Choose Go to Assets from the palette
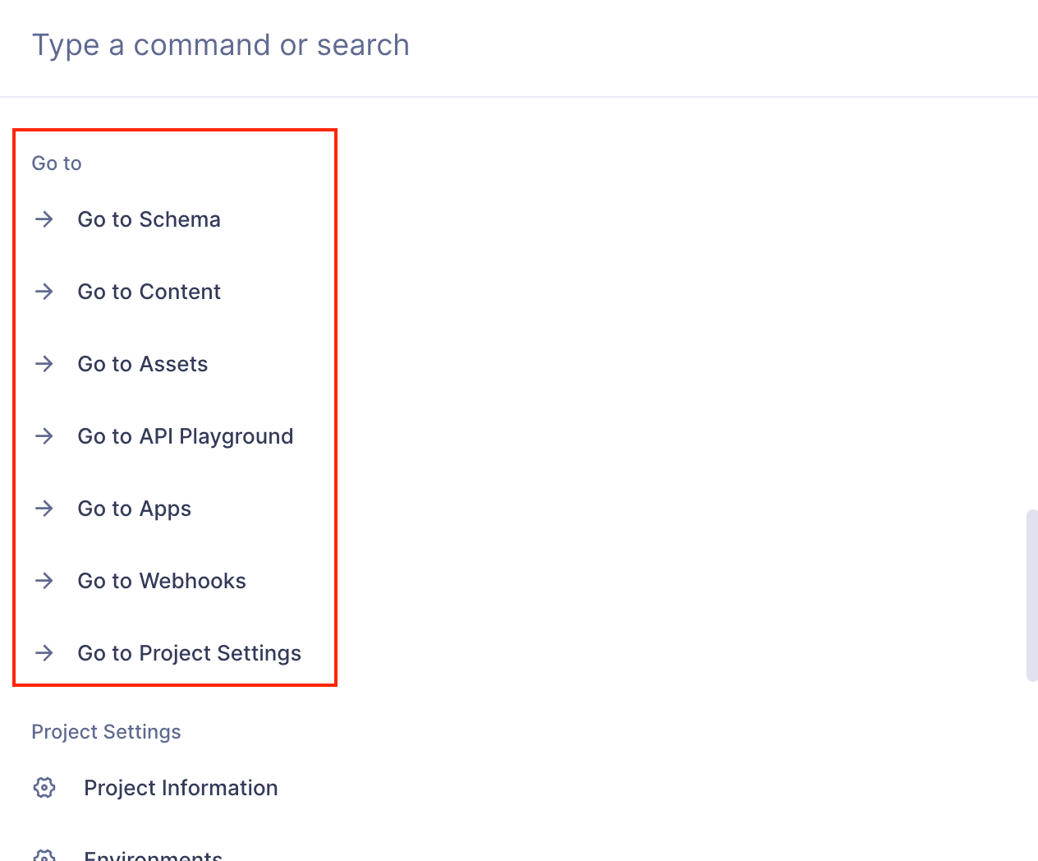The image size is (1038, 861). coord(142,363)
